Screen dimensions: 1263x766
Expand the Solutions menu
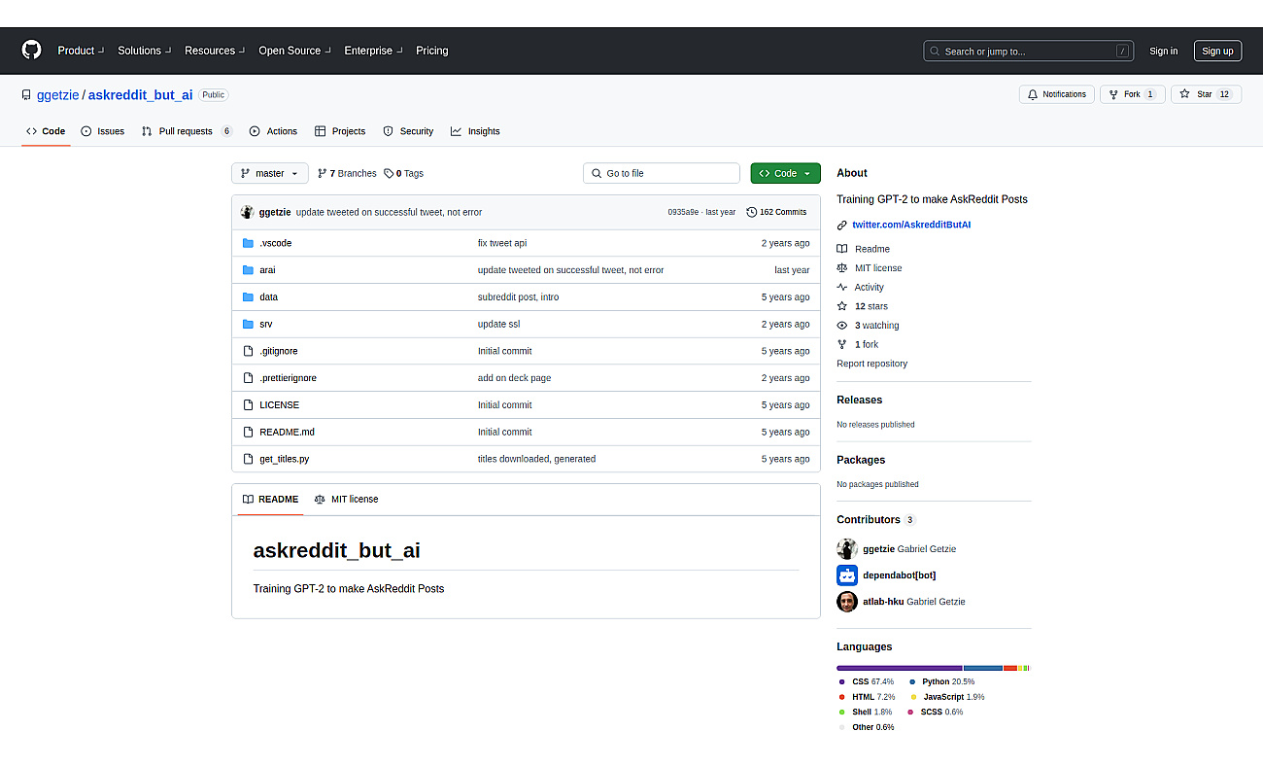point(145,51)
